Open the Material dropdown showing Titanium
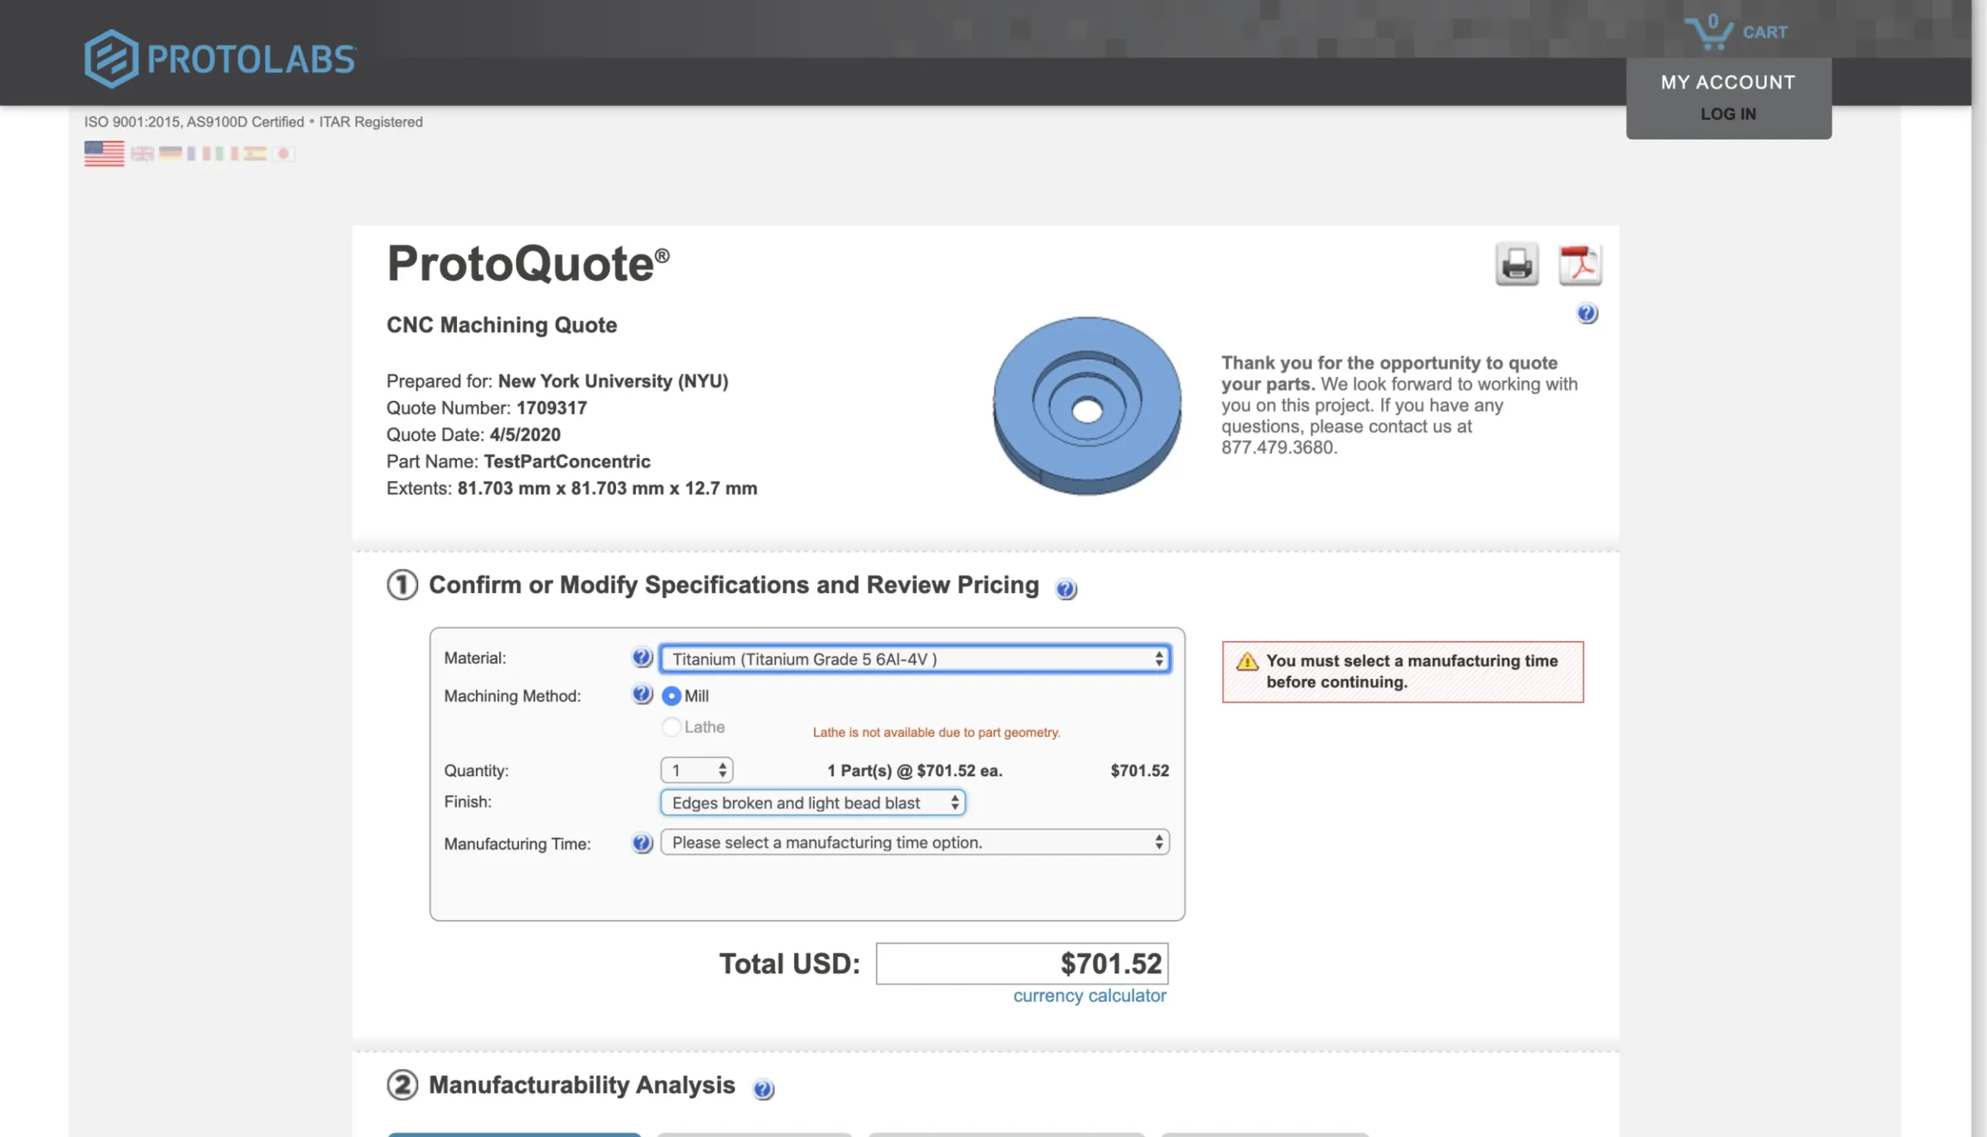The image size is (1987, 1137). [x=915, y=659]
